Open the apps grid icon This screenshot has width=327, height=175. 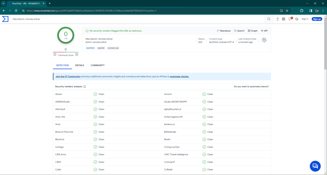284,19
